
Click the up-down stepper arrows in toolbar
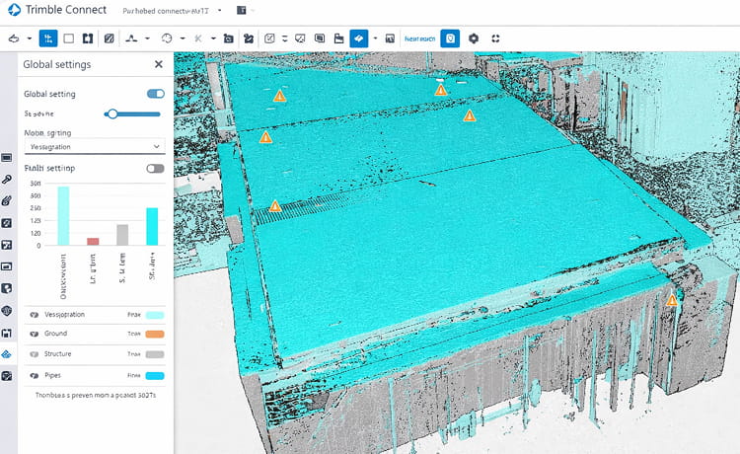click(x=284, y=38)
